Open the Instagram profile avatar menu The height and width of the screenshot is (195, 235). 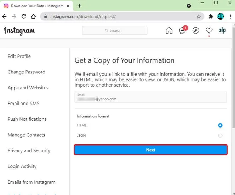(x=222, y=30)
